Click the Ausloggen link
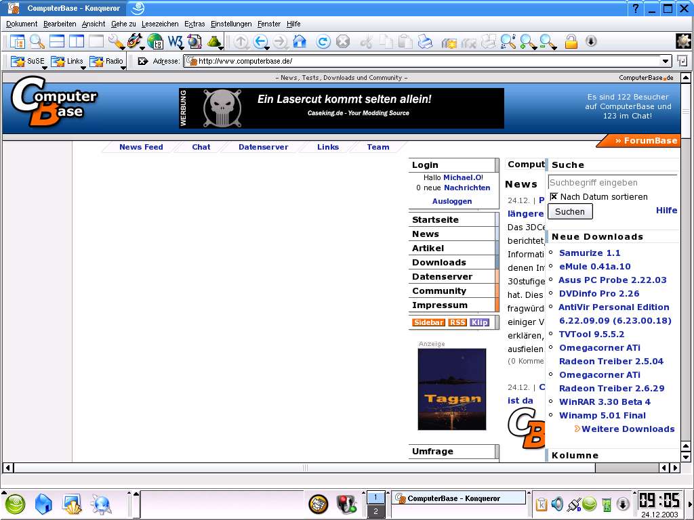This screenshot has height=520, width=694. tap(452, 201)
